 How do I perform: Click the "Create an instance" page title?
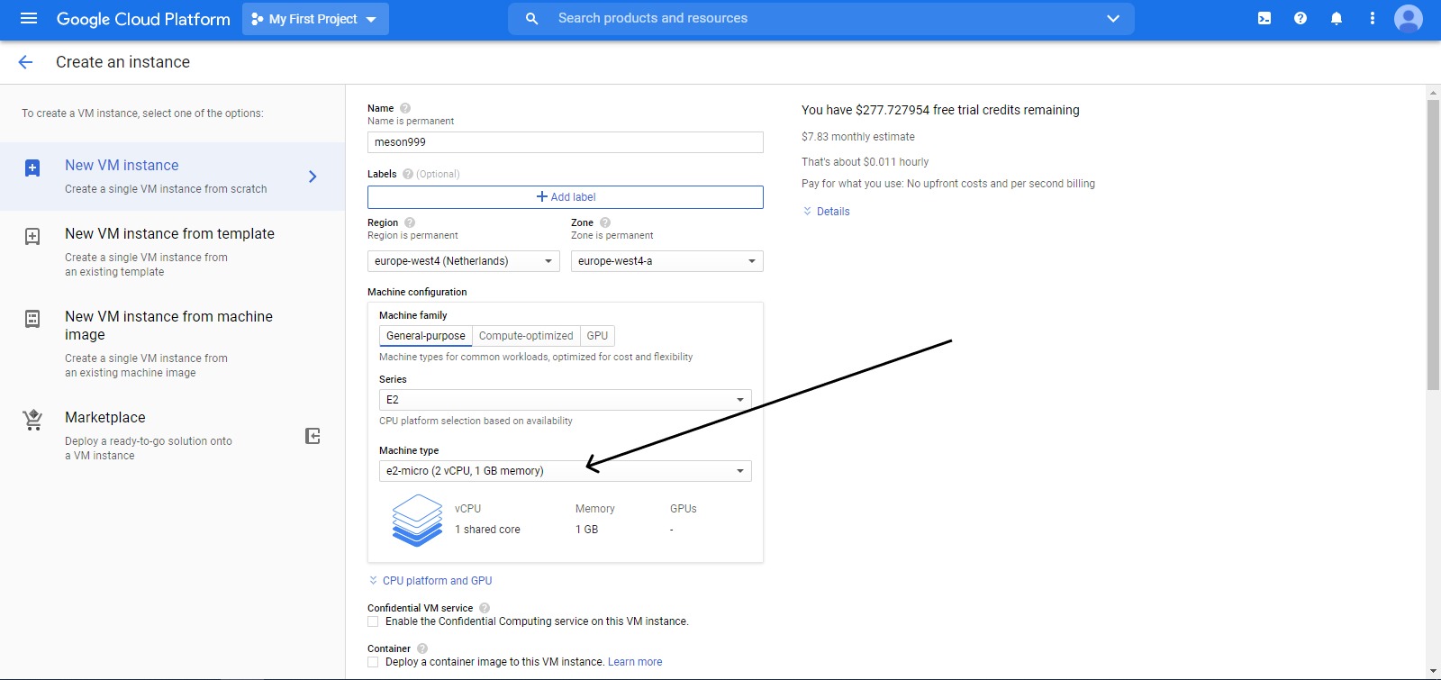tap(122, 62)
